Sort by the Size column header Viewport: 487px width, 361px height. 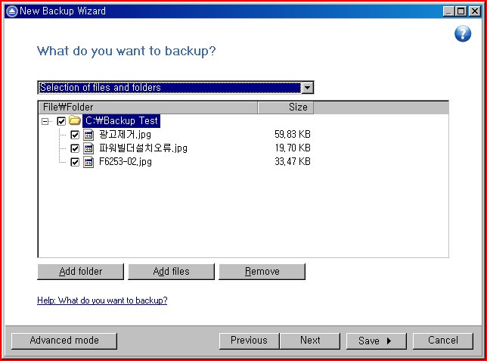coord(285,107)
